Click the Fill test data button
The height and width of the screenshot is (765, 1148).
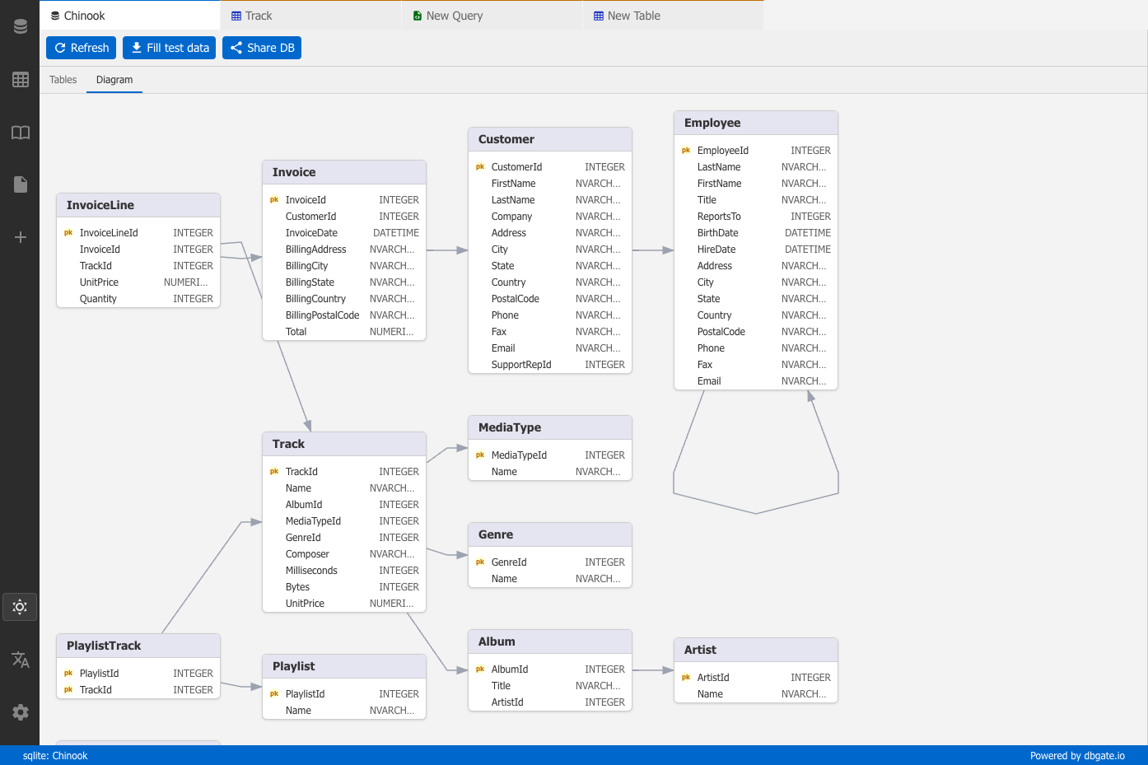(170, 48)
